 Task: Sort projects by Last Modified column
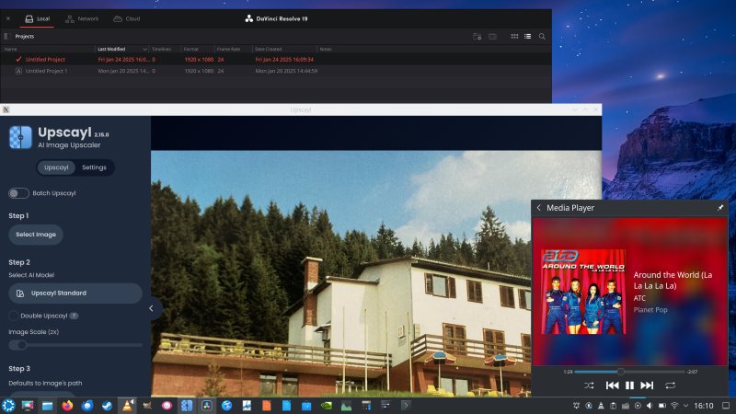pyautogui.click(x=121, y=49)
